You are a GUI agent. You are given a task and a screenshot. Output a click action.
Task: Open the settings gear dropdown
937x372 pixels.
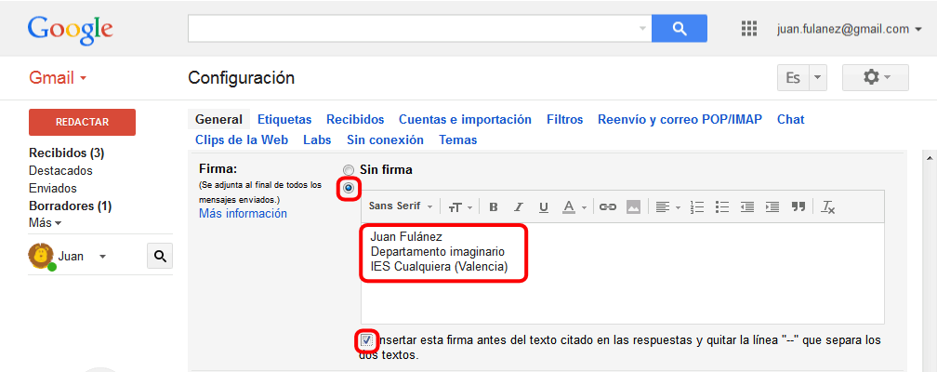click(875, 78)
